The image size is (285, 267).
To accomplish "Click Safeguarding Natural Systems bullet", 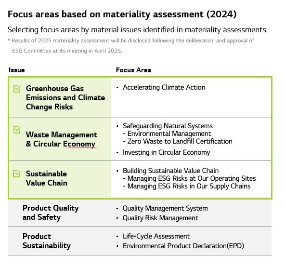I will pos(168,126).
